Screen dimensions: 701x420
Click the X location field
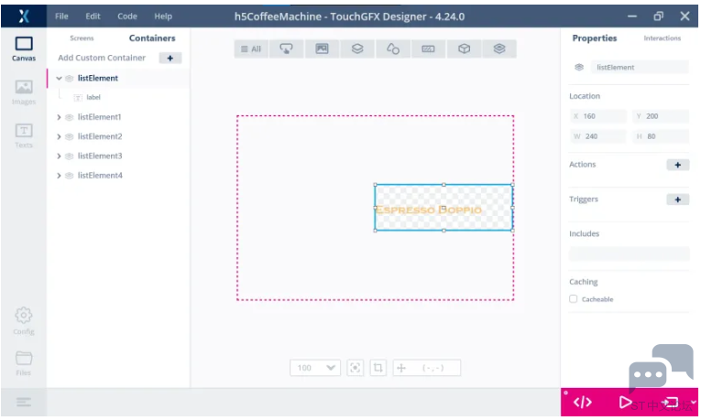[x=597, y=116]
